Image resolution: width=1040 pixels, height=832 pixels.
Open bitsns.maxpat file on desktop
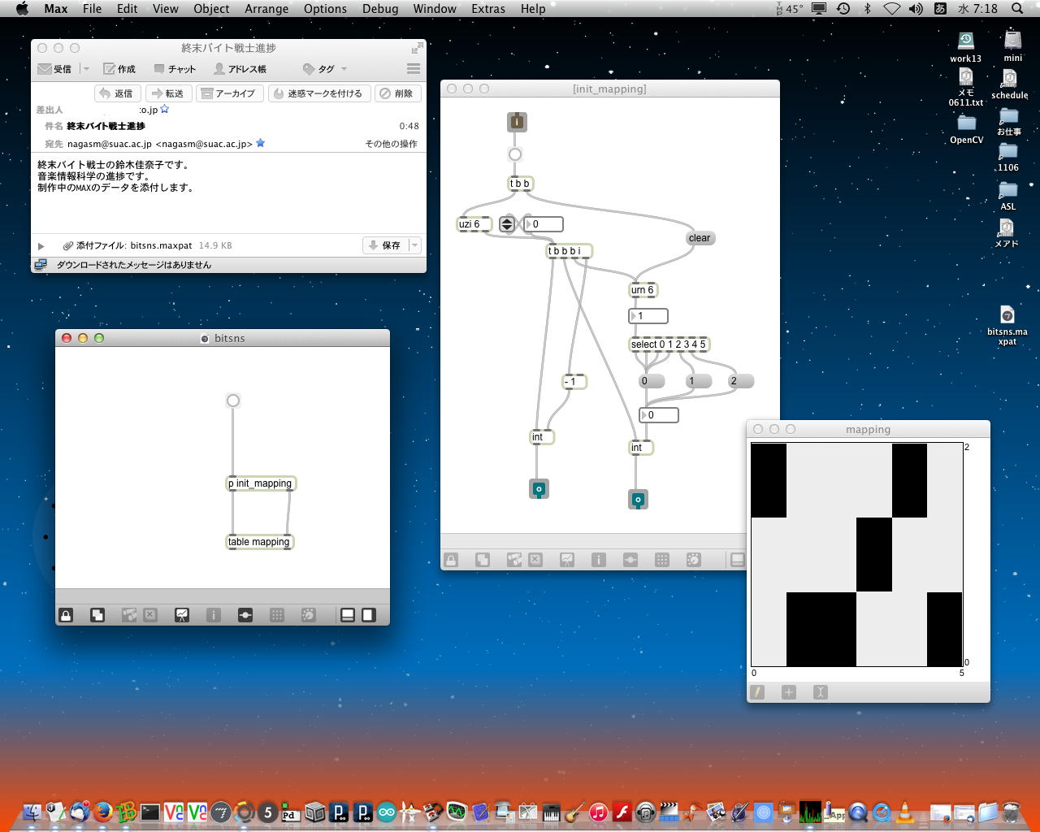(1007, 315)
